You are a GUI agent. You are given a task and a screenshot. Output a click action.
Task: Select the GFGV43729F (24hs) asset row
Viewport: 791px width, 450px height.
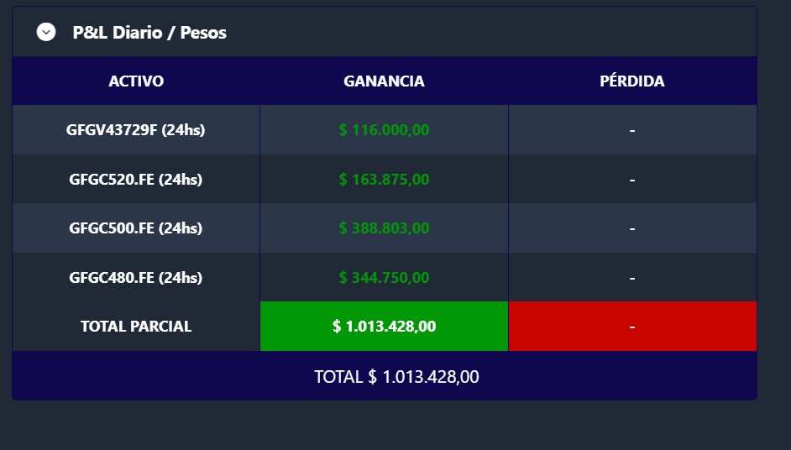point(136,130)
